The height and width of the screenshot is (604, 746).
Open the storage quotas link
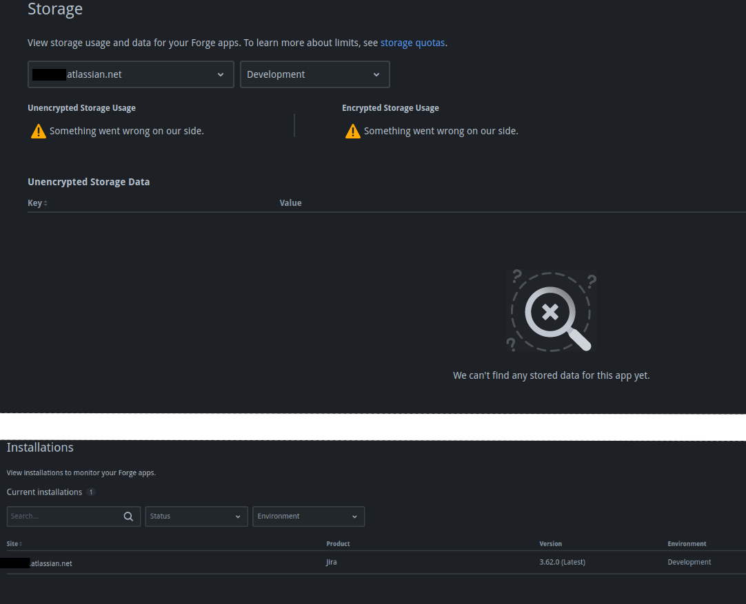[412, 43]
